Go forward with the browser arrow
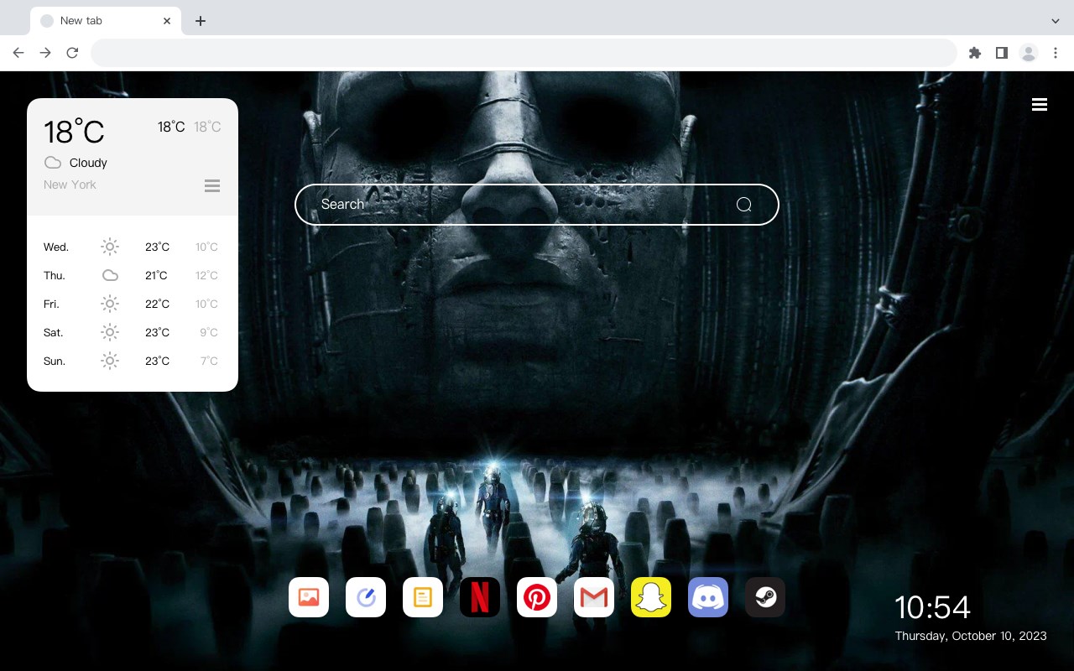 (x=45, y=53)
